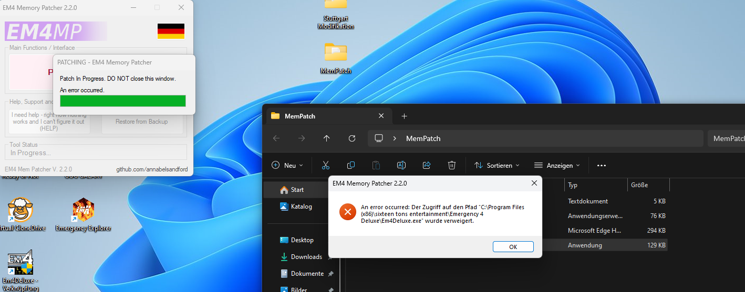Open the Sortieren dropdown
The image size is (745, 292).
click(496, 165)
